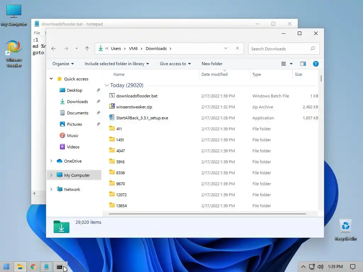Select folder 12072

click(x=121, y=195)
